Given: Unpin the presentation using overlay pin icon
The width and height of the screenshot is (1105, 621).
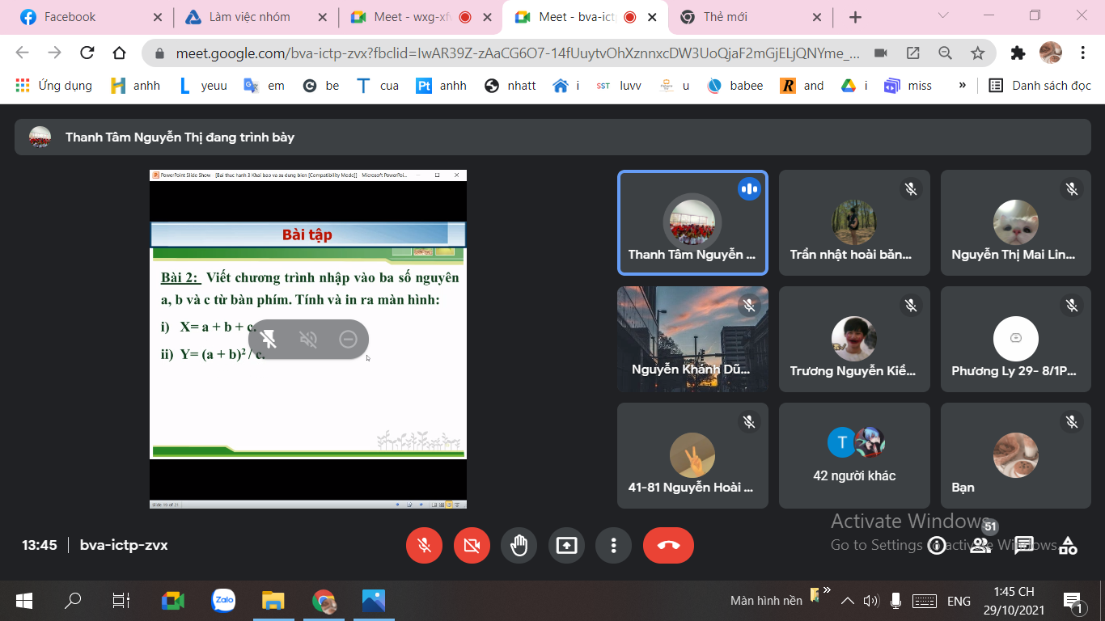Looking at the screenshot, I should click(269, 339).
